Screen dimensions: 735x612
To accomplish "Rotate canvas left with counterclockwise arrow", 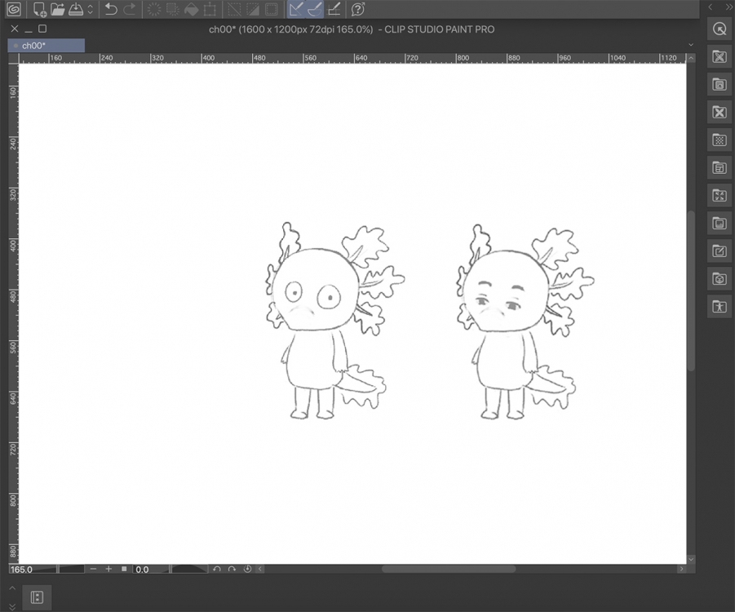I will pyautogui.click(x=216, y=569).
